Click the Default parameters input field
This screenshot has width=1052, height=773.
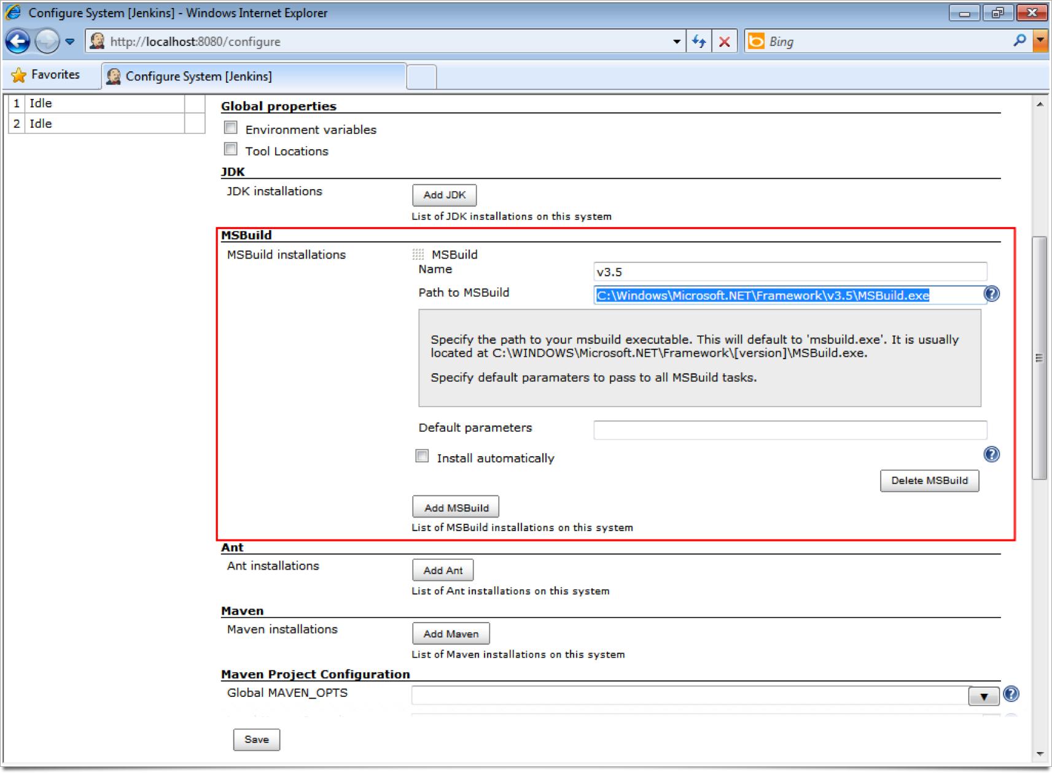click(x=790, y=430)
